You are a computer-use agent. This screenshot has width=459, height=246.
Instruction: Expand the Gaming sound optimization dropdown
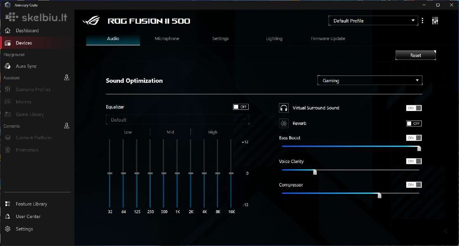370,80
